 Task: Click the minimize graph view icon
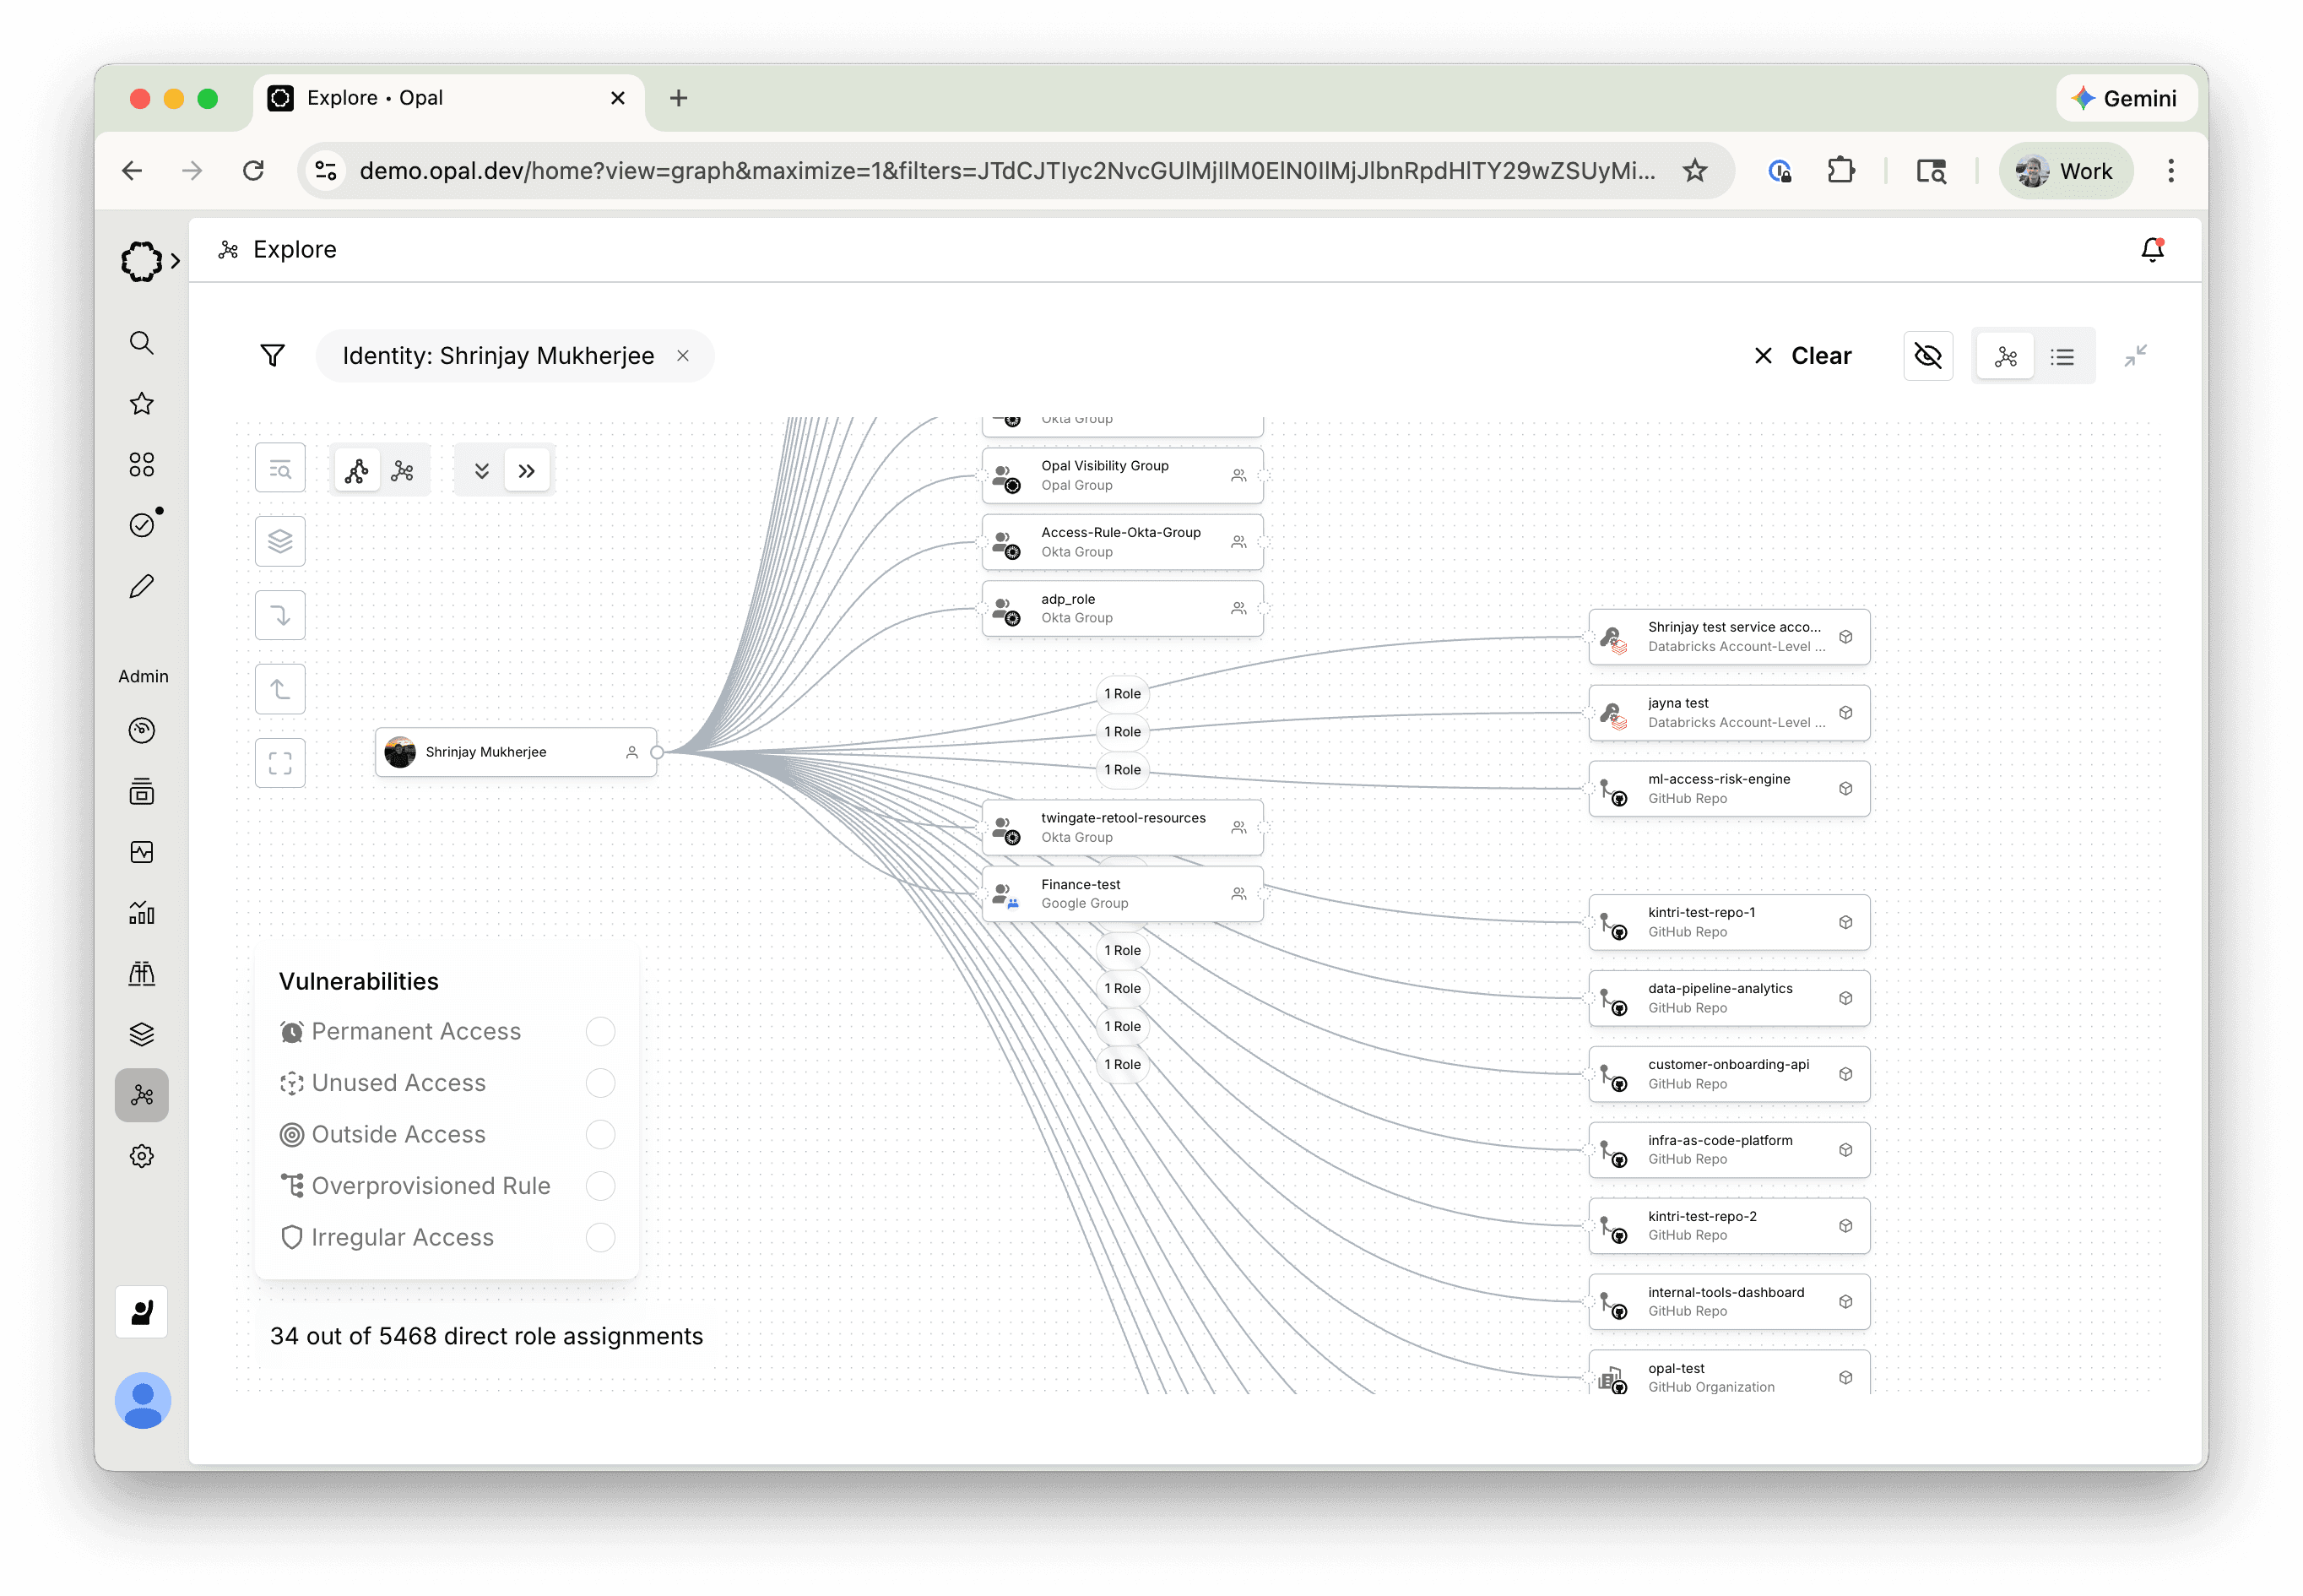[2135, 356]
